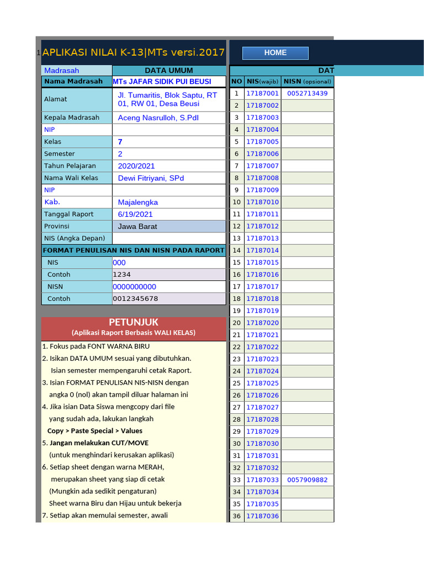424x565 pixels.
Task: Click NIS cell 17187016
Action: (262, 275)
